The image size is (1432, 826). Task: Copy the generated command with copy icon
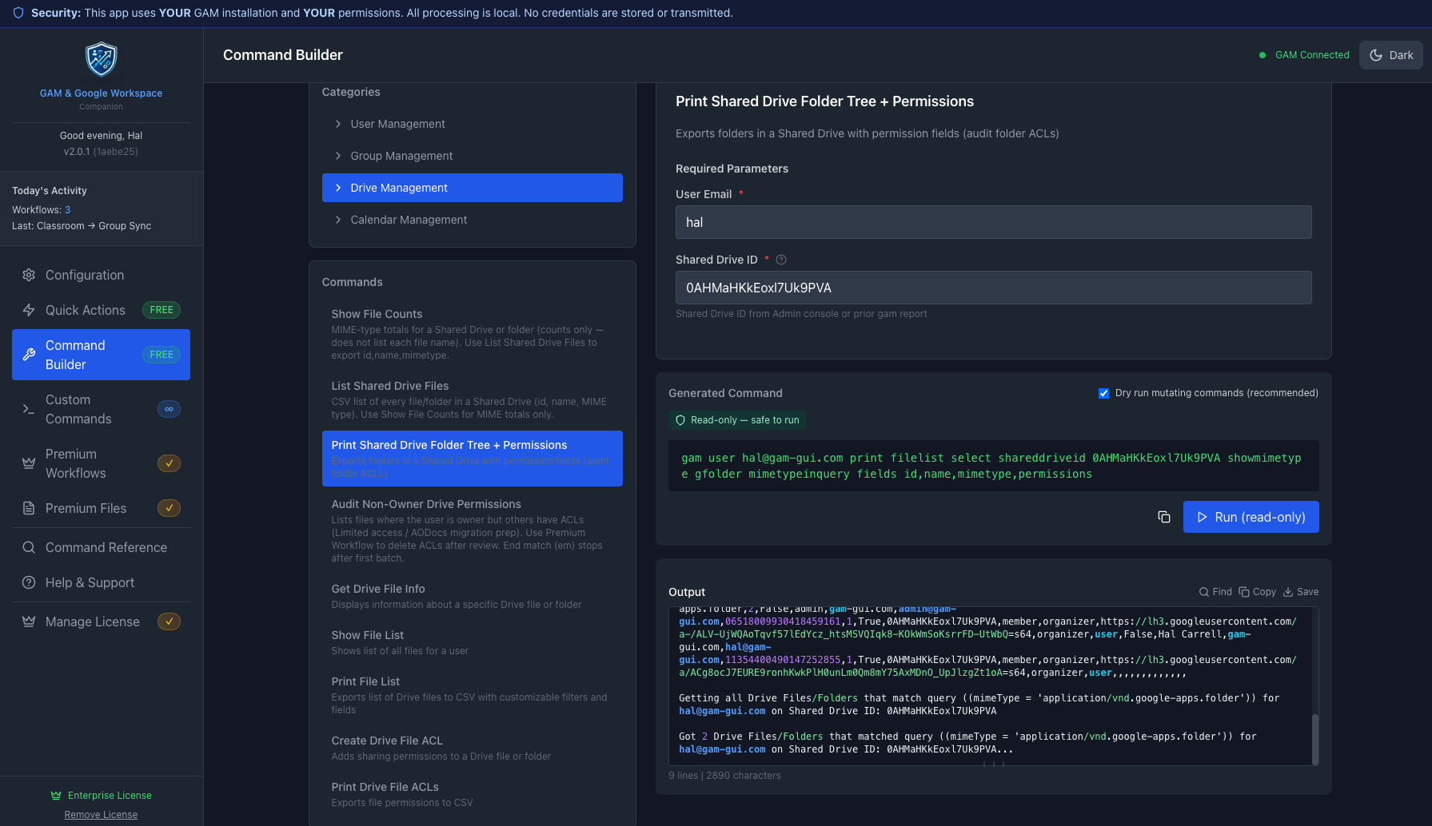click(1164, 517)
